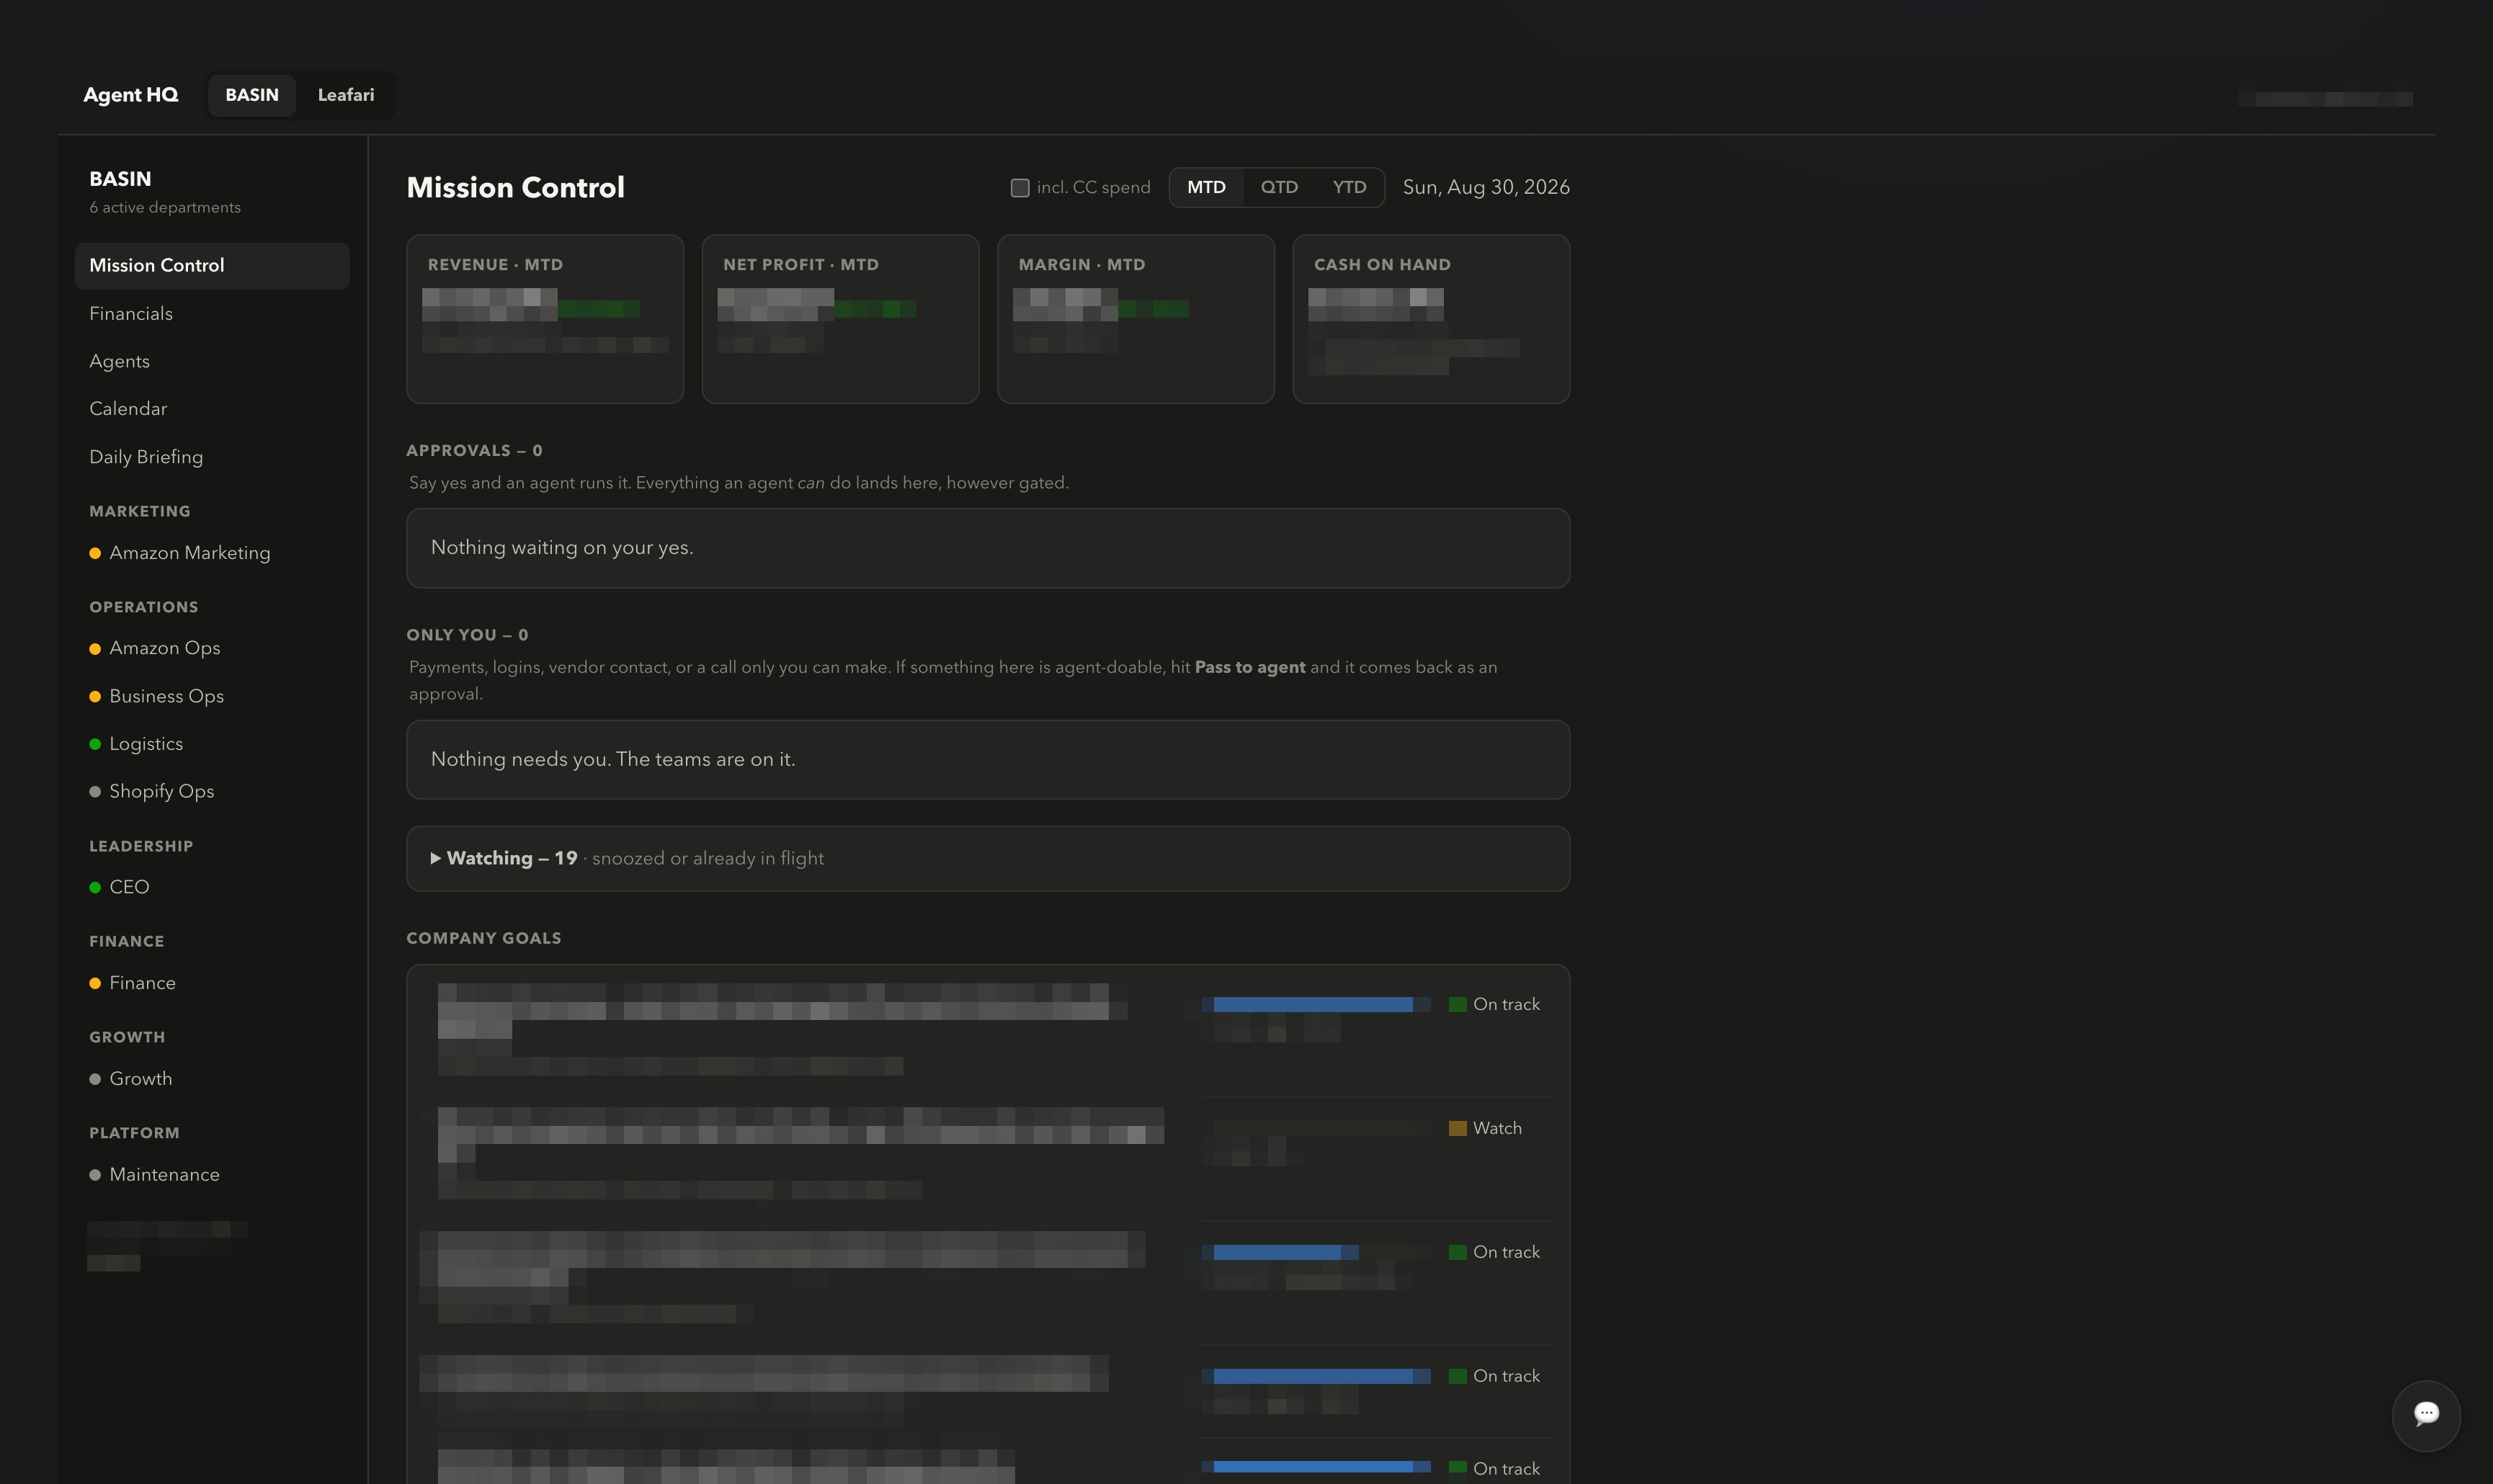Select the YTD period tab

[1349, 187]
